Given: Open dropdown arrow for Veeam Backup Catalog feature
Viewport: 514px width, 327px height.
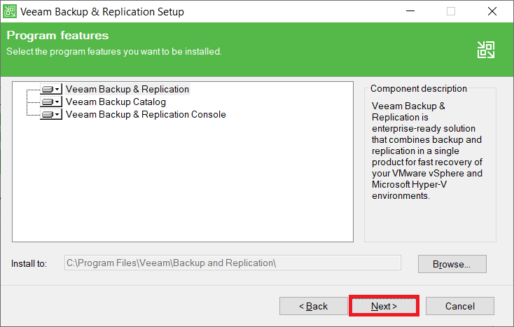Looking at the screenshot, I should 57,102.
